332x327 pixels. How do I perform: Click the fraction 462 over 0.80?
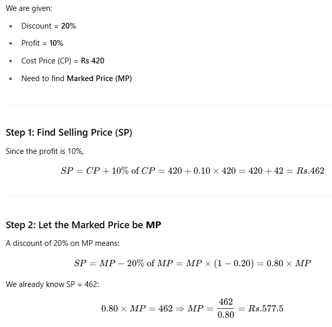[226, 308]
